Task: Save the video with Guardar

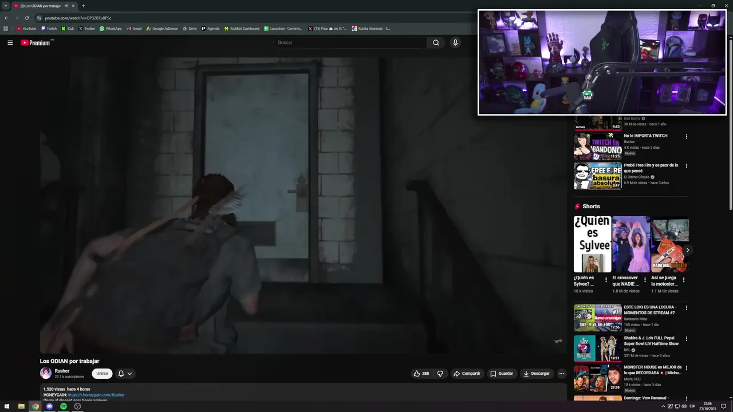Action: pos(502,374)
